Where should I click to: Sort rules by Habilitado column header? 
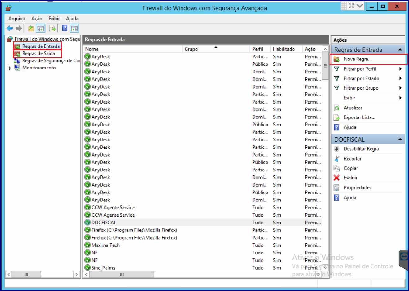286,49
